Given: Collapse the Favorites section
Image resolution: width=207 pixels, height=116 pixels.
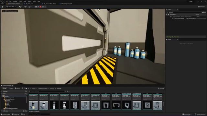Looking at the screenshot, I should (x=2, y=91).
